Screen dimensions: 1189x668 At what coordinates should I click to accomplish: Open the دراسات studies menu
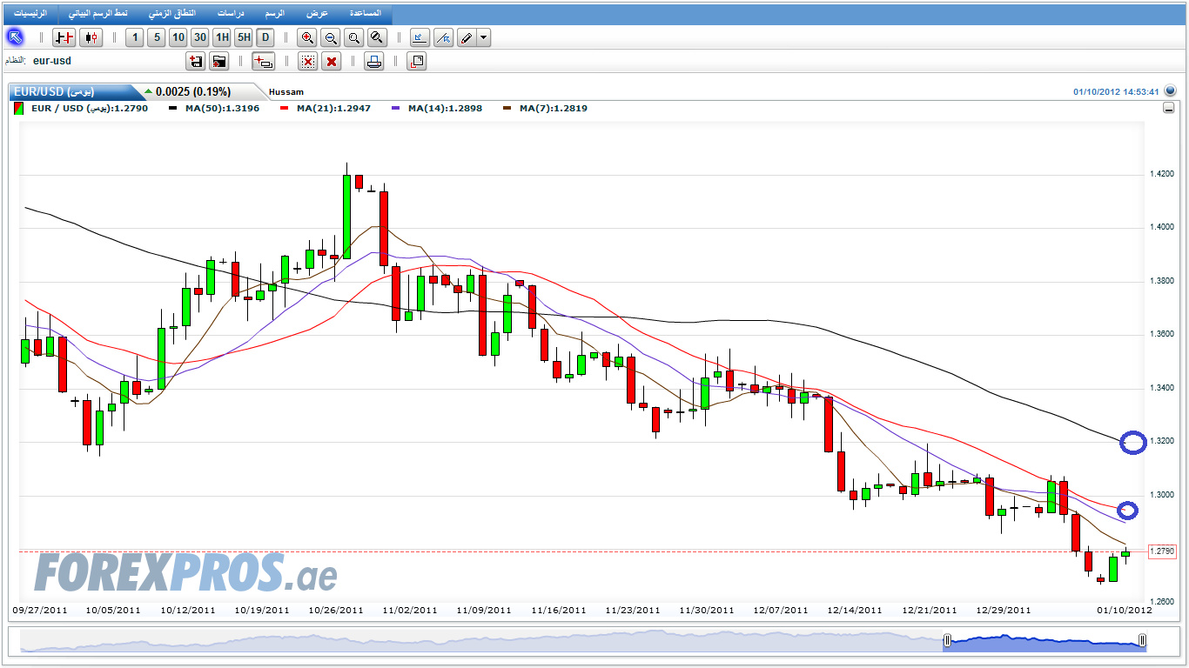coord(230,14)
